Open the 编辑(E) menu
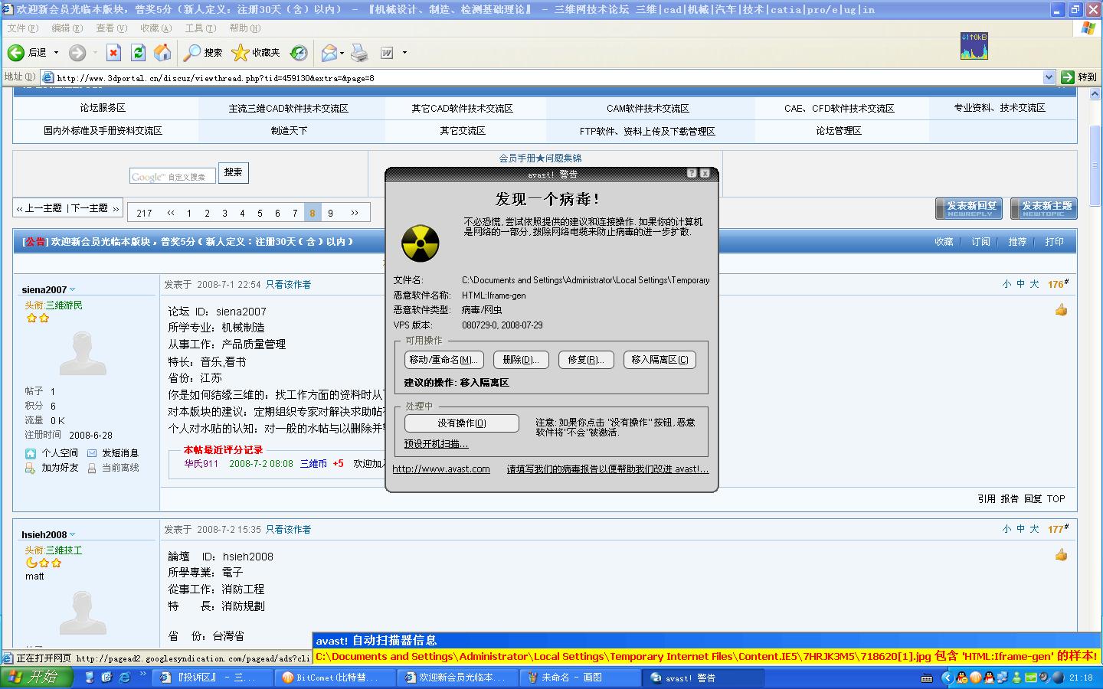 pyautogui.click(x=67, y=28)
